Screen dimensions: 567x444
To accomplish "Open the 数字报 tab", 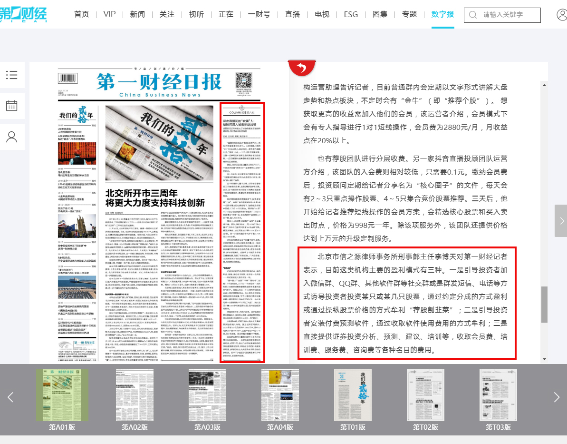I will (443, 14).
